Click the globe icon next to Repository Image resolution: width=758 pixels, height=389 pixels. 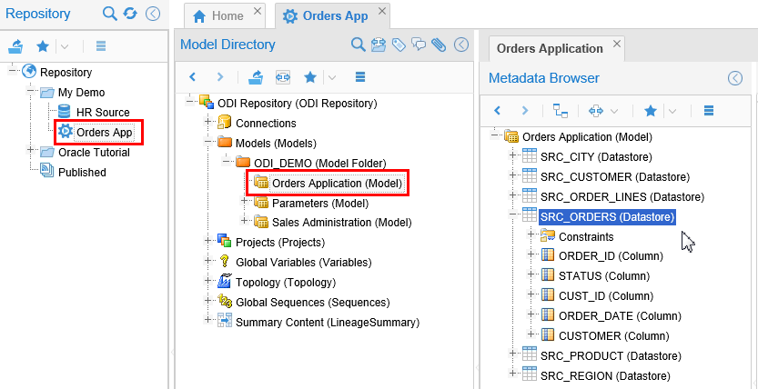29,72
